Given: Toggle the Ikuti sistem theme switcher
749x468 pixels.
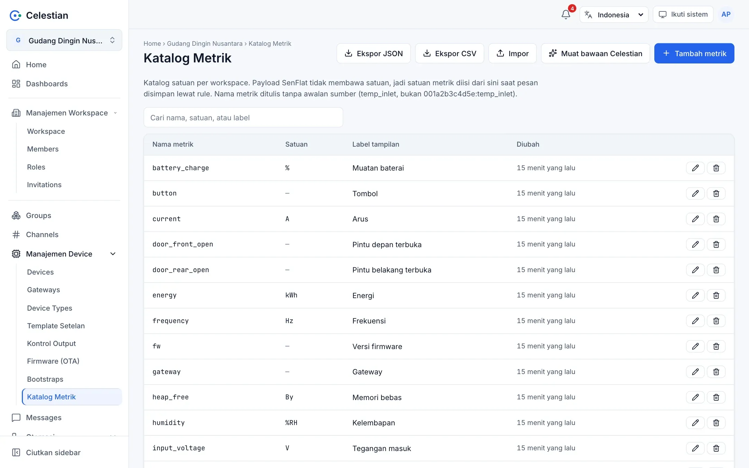Looking at the screenshot, I should pyautogui.click(x=683, y=15).
